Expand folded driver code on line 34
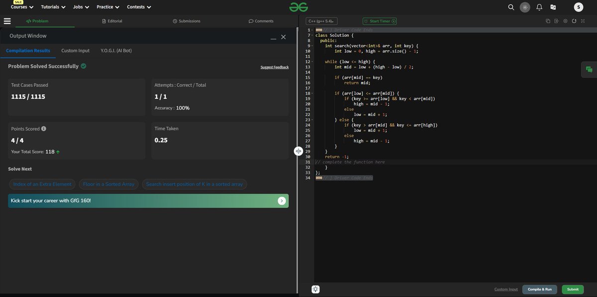 pos(318,178)
